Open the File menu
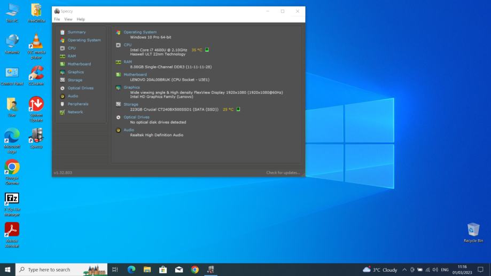The height and width of the screenshot is (276, 491). pos(57,19)
